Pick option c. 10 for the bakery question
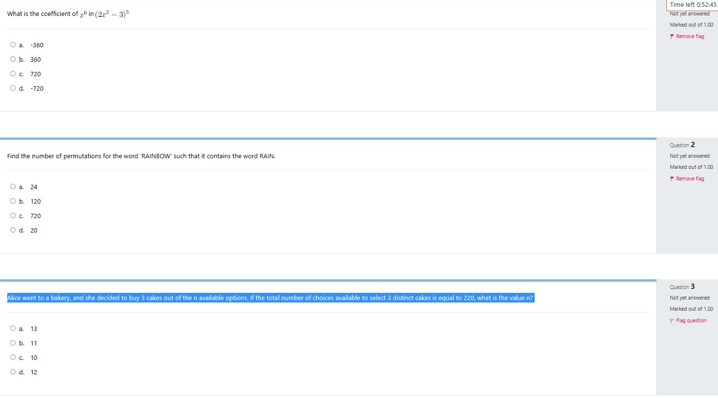 tap(13, 357)
